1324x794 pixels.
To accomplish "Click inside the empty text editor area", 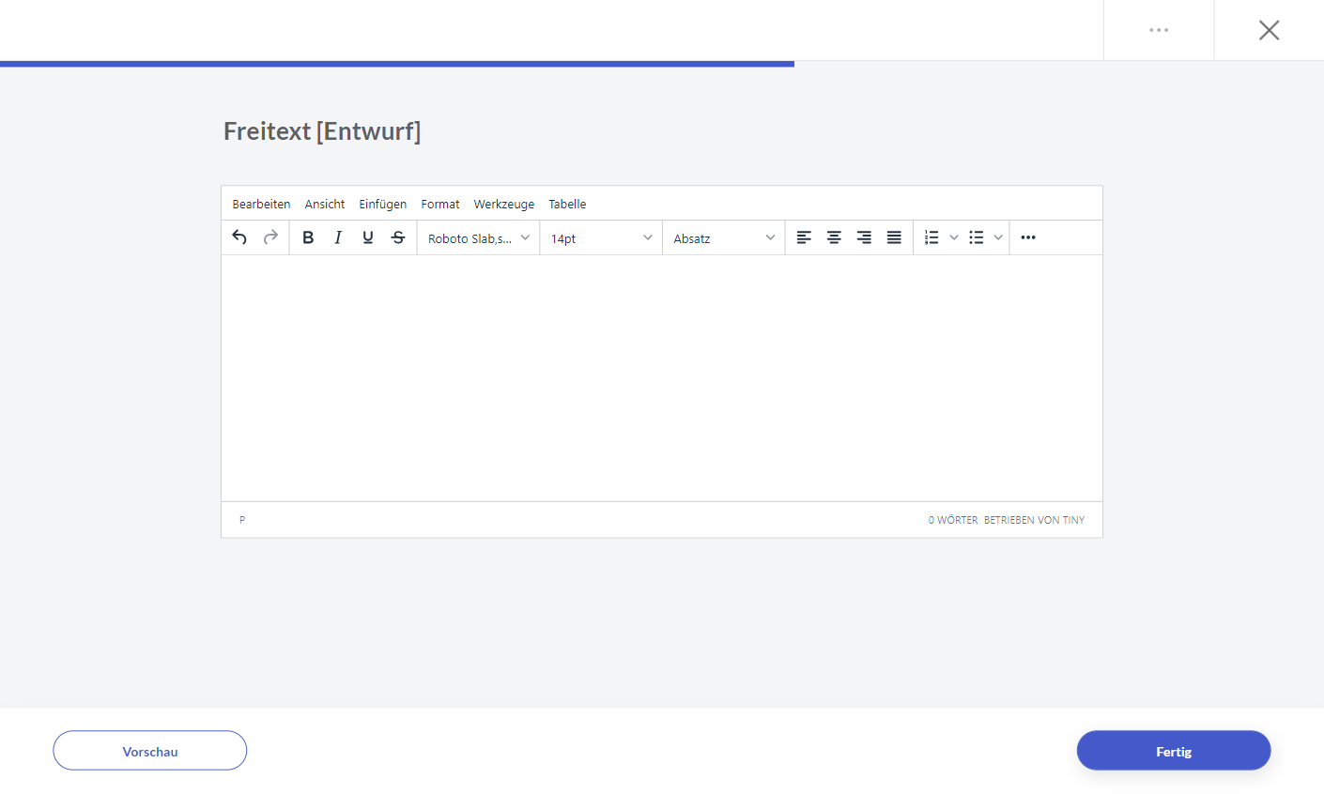I will pyautogui.click(x=661, y=377).
